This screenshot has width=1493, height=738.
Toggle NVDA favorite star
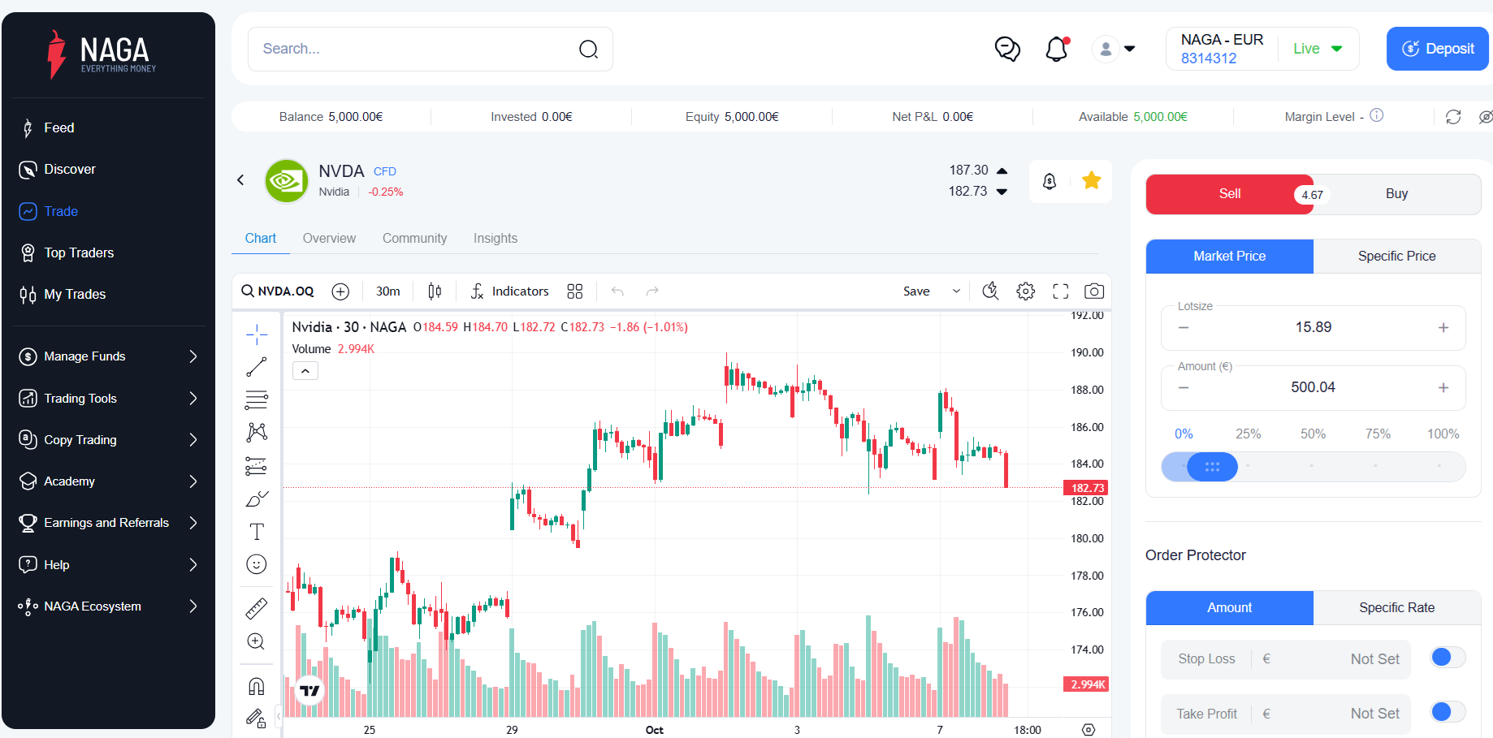[1092, 180]
